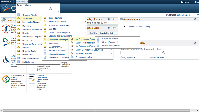The width and height of the screenshot is (199, 112).
Task: Click the Home link text
Action: (186, 2)
